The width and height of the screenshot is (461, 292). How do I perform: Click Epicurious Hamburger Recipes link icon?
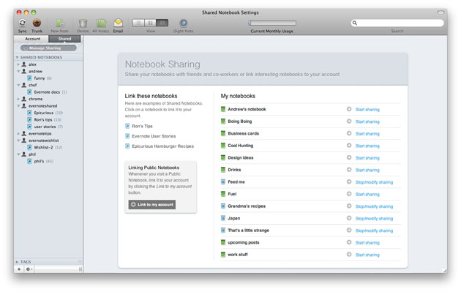pyautogui.click(x=127, y=146)
